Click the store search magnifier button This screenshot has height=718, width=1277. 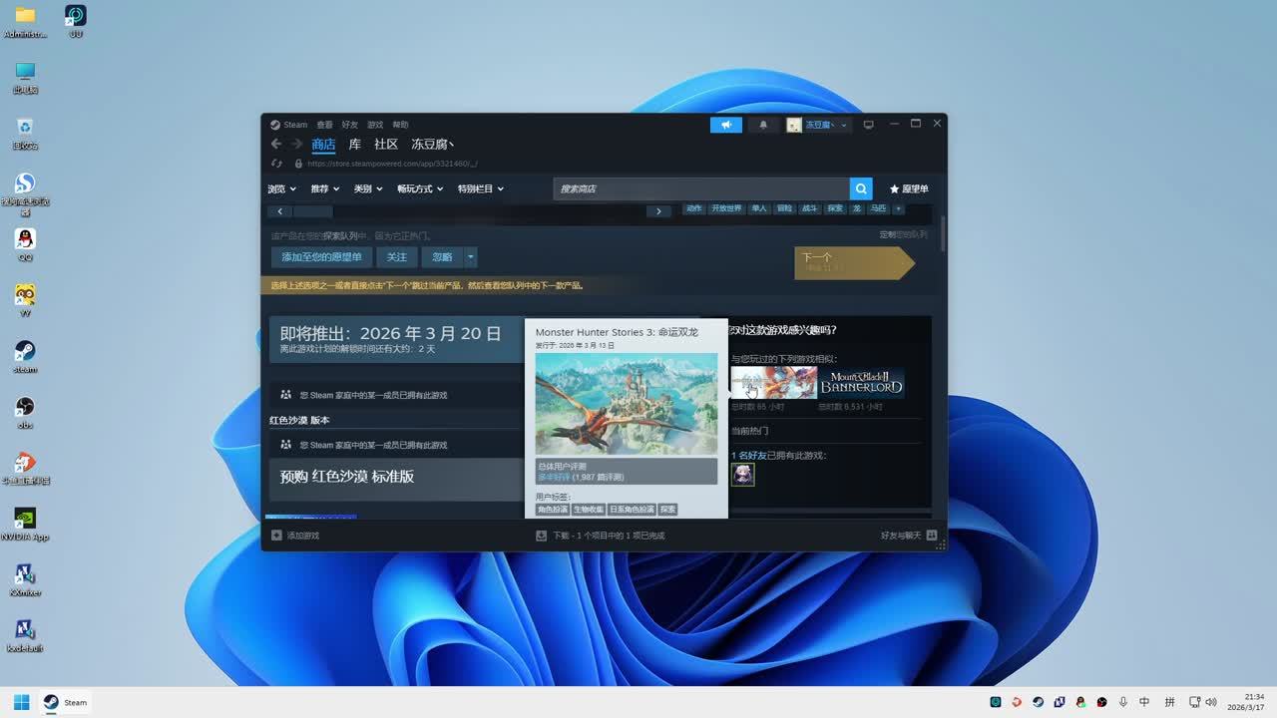(x=861, y=188)
